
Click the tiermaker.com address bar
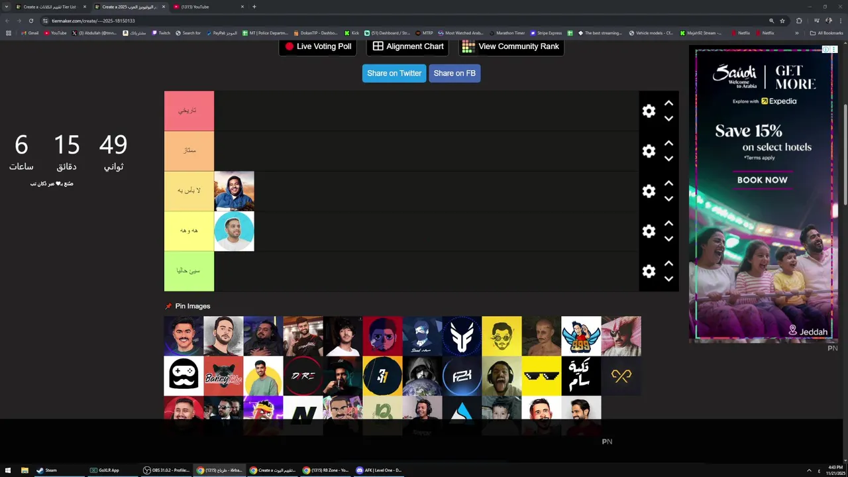tap(397, 21)
